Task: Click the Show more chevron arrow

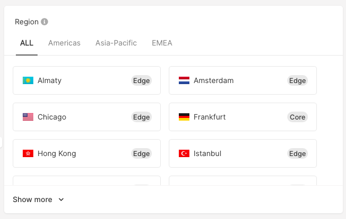Action: (61, 199)
